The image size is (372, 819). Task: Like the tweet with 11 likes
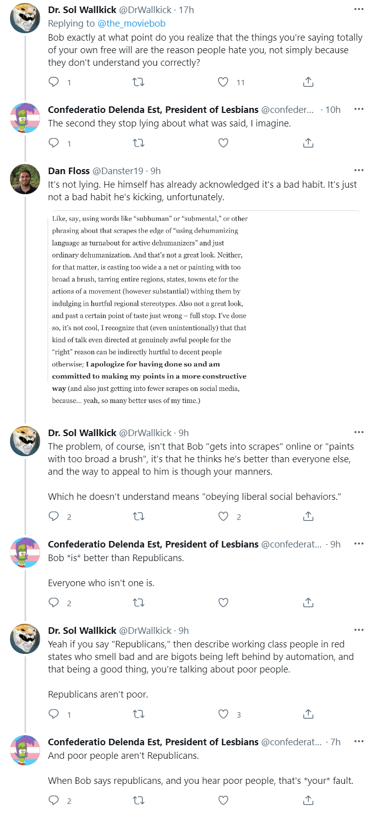[223, 82]
